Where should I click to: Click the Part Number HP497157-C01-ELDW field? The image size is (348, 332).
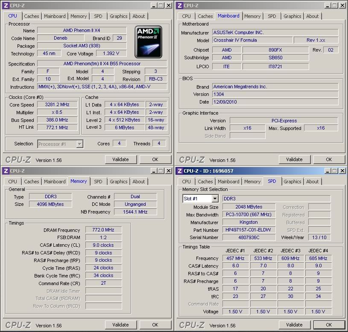tap(249, 230)
